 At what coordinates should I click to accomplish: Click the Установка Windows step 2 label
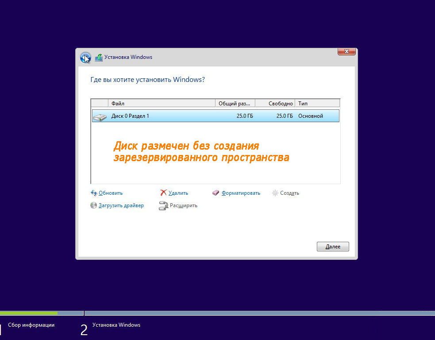[x=116, y=325]
